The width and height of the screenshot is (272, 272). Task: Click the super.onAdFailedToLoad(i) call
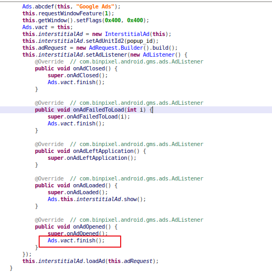click(89, 116)
